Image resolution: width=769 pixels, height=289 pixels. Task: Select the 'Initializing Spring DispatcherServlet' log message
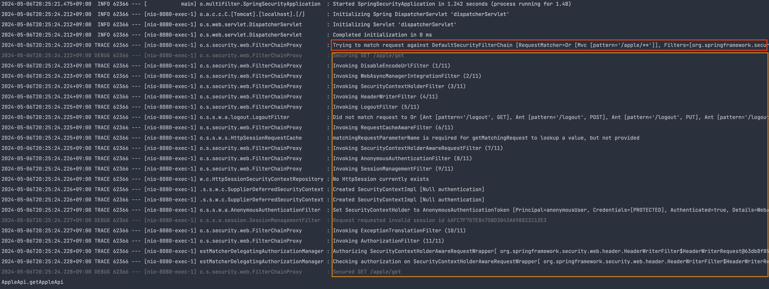421,14
